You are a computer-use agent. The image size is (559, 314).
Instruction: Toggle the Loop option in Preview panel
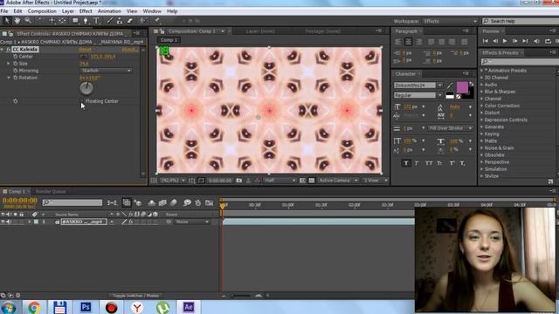coord(548,41)
